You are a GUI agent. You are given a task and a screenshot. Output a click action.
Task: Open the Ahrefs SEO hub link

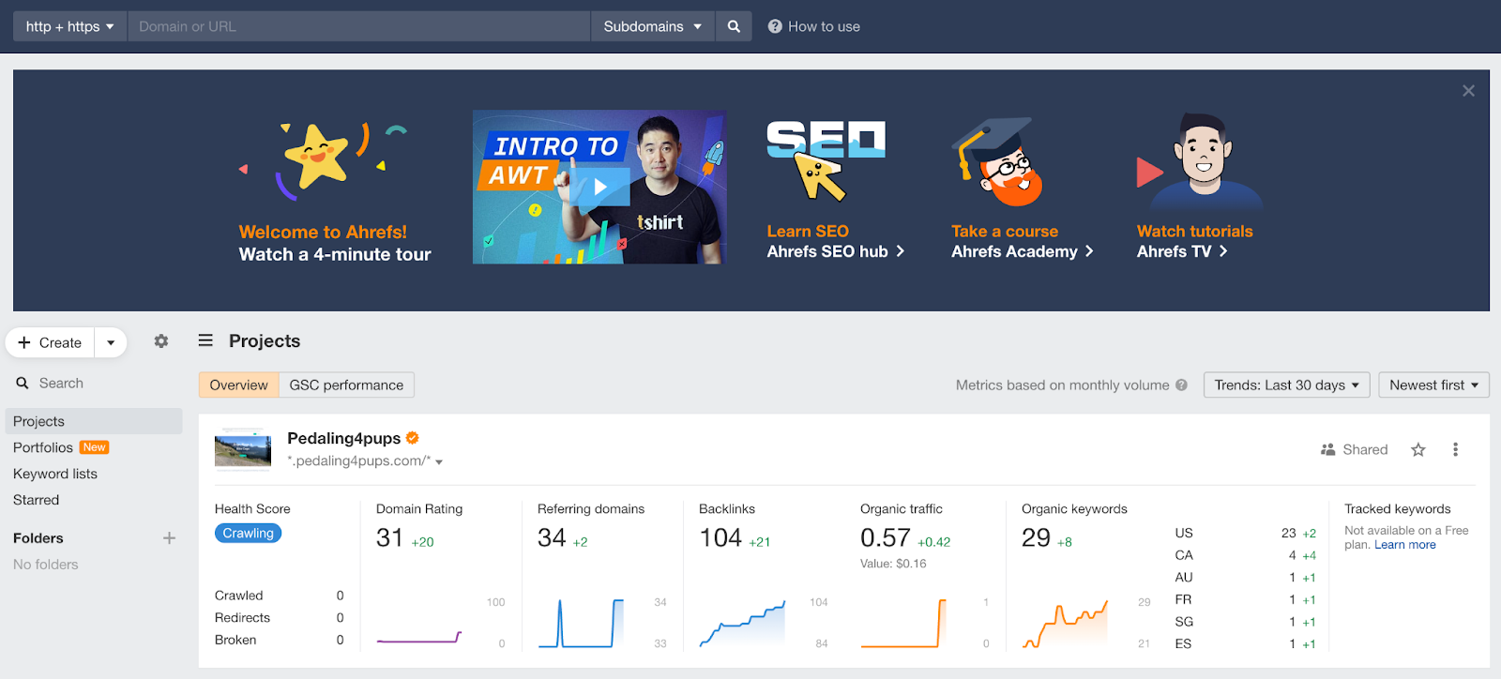[x=835, y=251]
